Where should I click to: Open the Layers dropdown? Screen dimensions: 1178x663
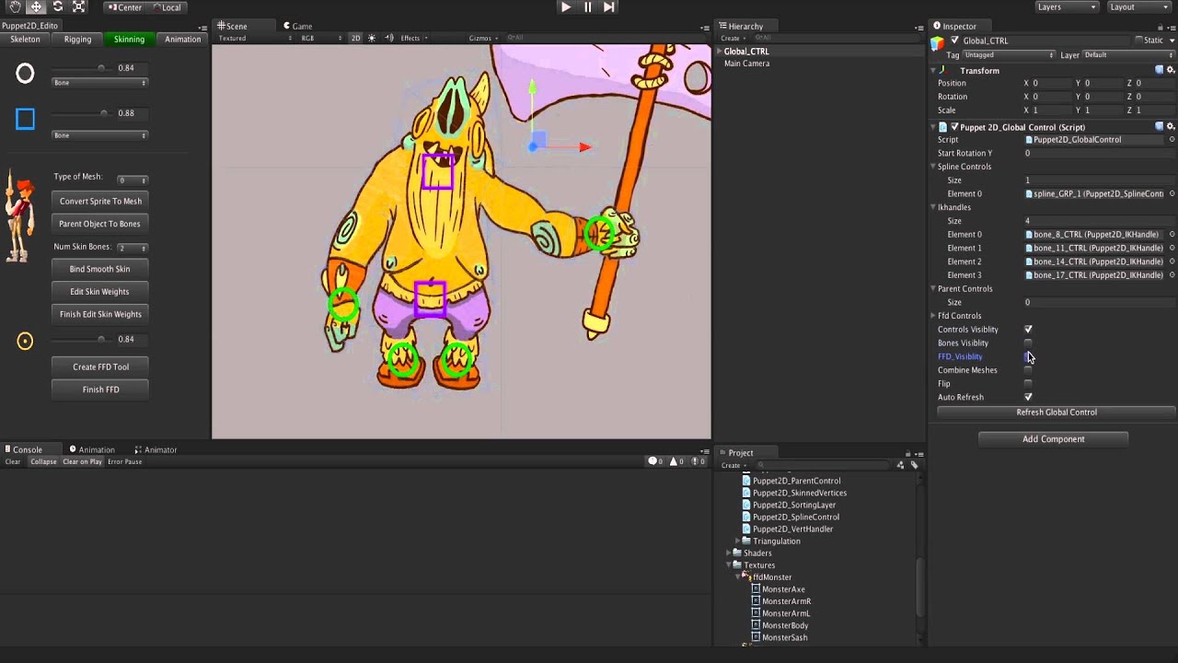[1066, 6]
